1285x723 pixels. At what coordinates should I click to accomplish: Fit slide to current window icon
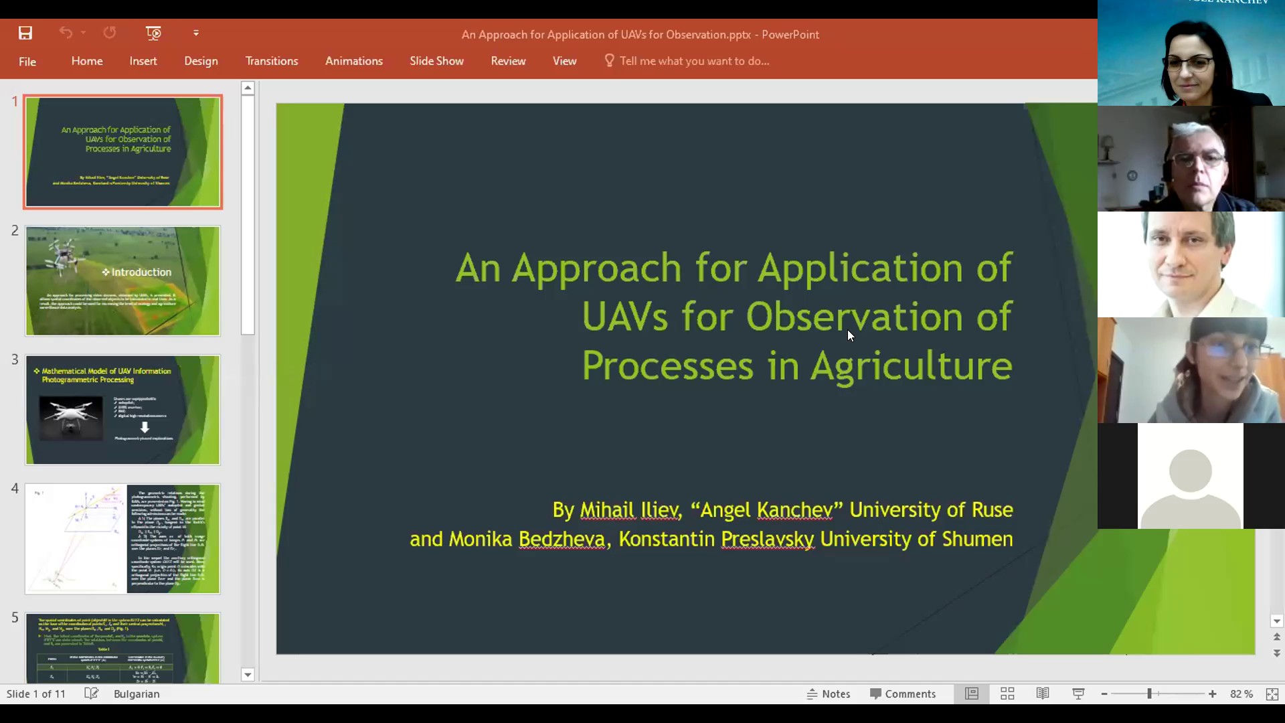[x=1272, y=694]
